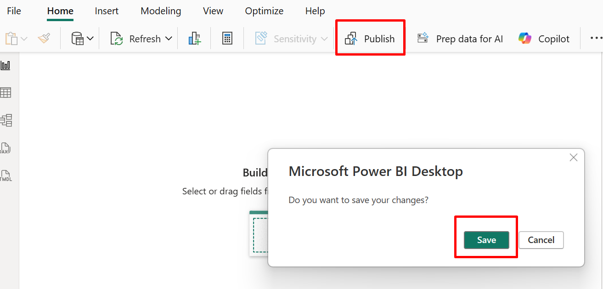Viewport: 603px width, 289px height.
Task: Open the File menu
Action: (x=14, y=11)
